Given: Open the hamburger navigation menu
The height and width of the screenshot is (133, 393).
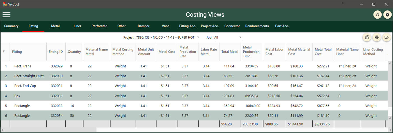Looking at the screenshot, I should 6,14.
